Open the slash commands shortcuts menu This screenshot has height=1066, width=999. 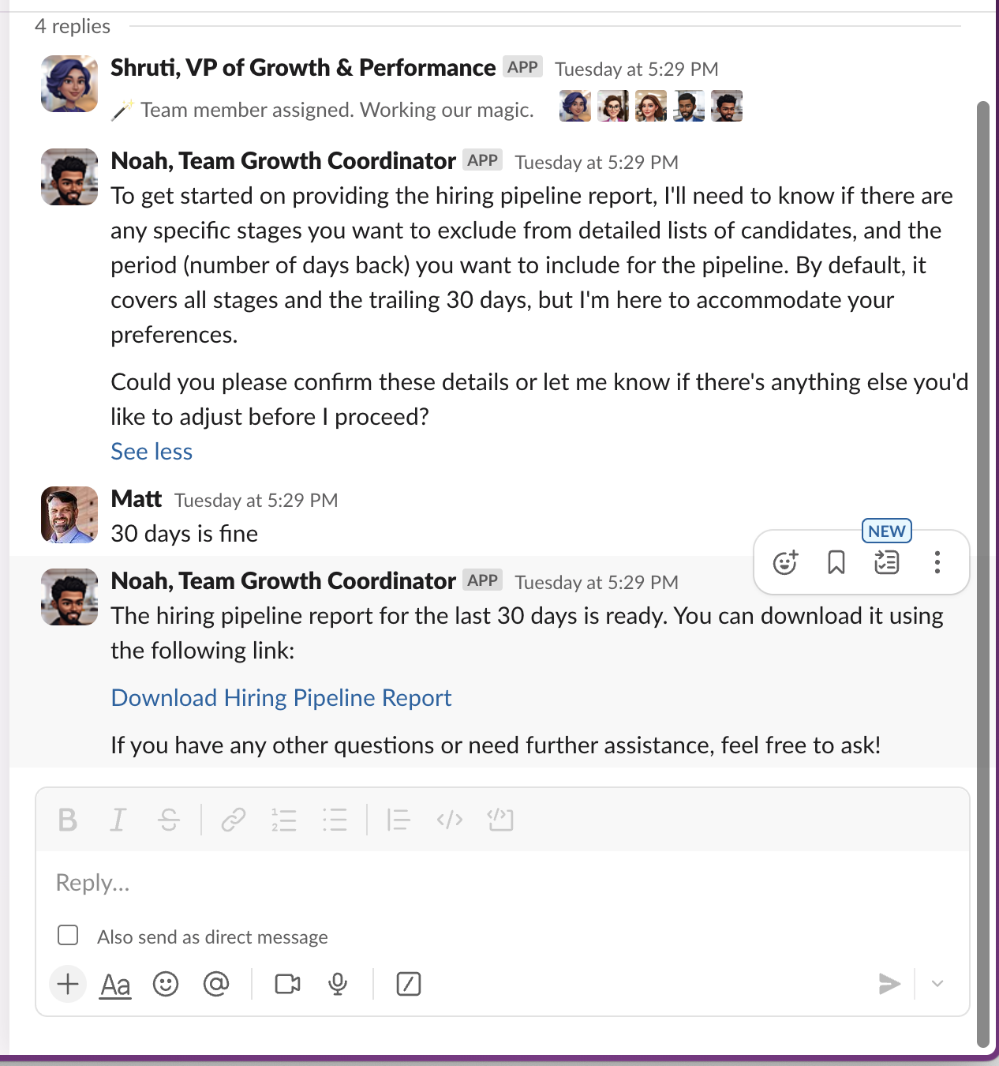click(x=409, y=984)
